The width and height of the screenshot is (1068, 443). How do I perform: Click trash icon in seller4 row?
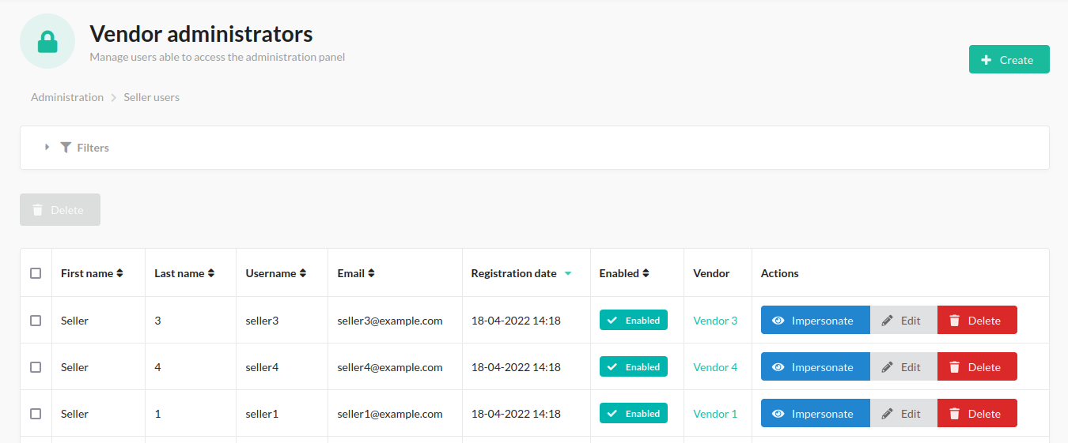(955, 367)
